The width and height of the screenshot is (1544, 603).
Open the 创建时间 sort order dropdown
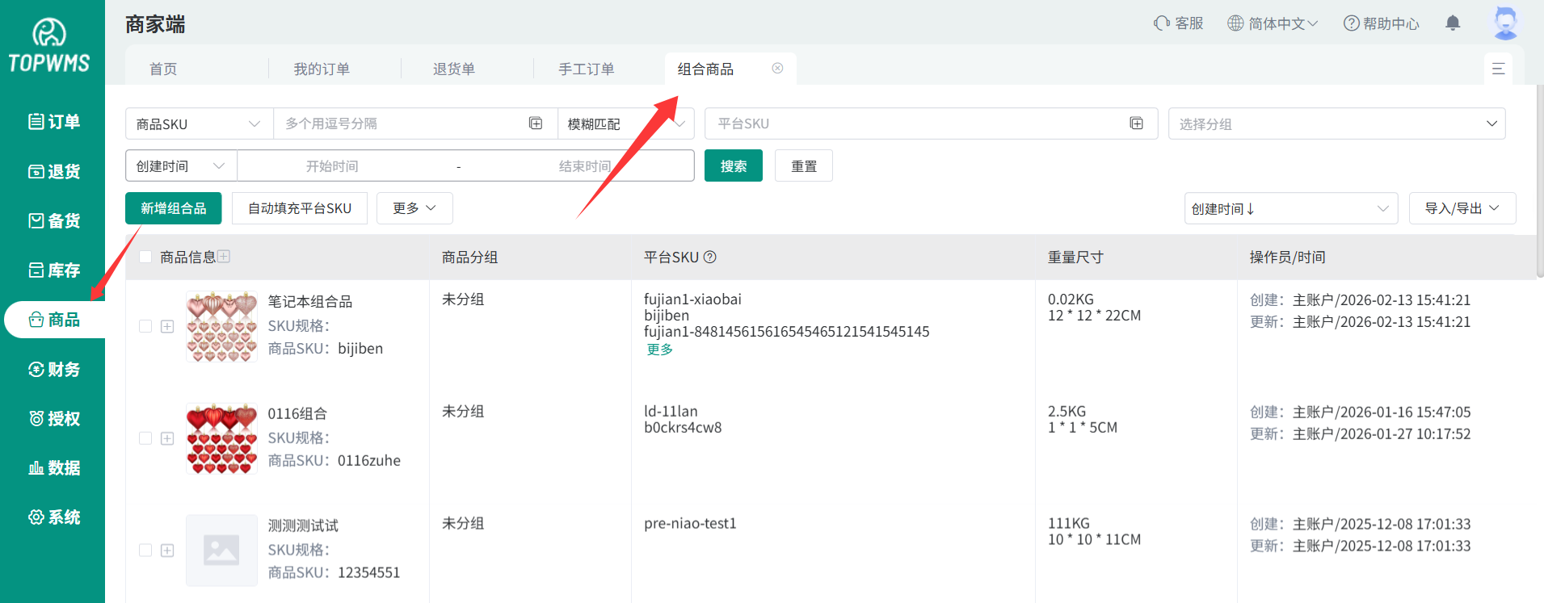click(1290, 209)
